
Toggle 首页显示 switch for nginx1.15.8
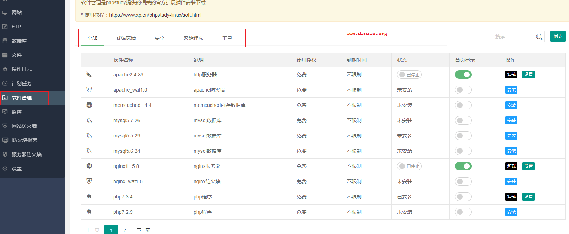[463, 166]
